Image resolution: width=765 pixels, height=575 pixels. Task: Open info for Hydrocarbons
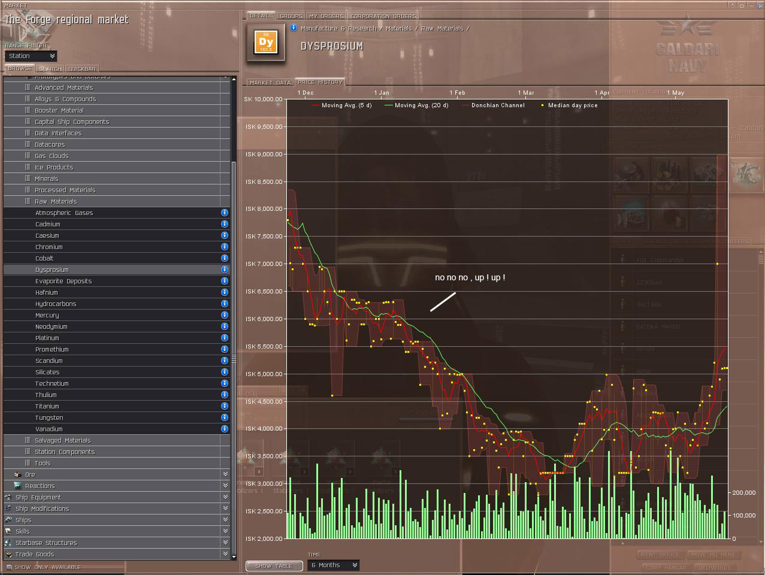[225, 304]
